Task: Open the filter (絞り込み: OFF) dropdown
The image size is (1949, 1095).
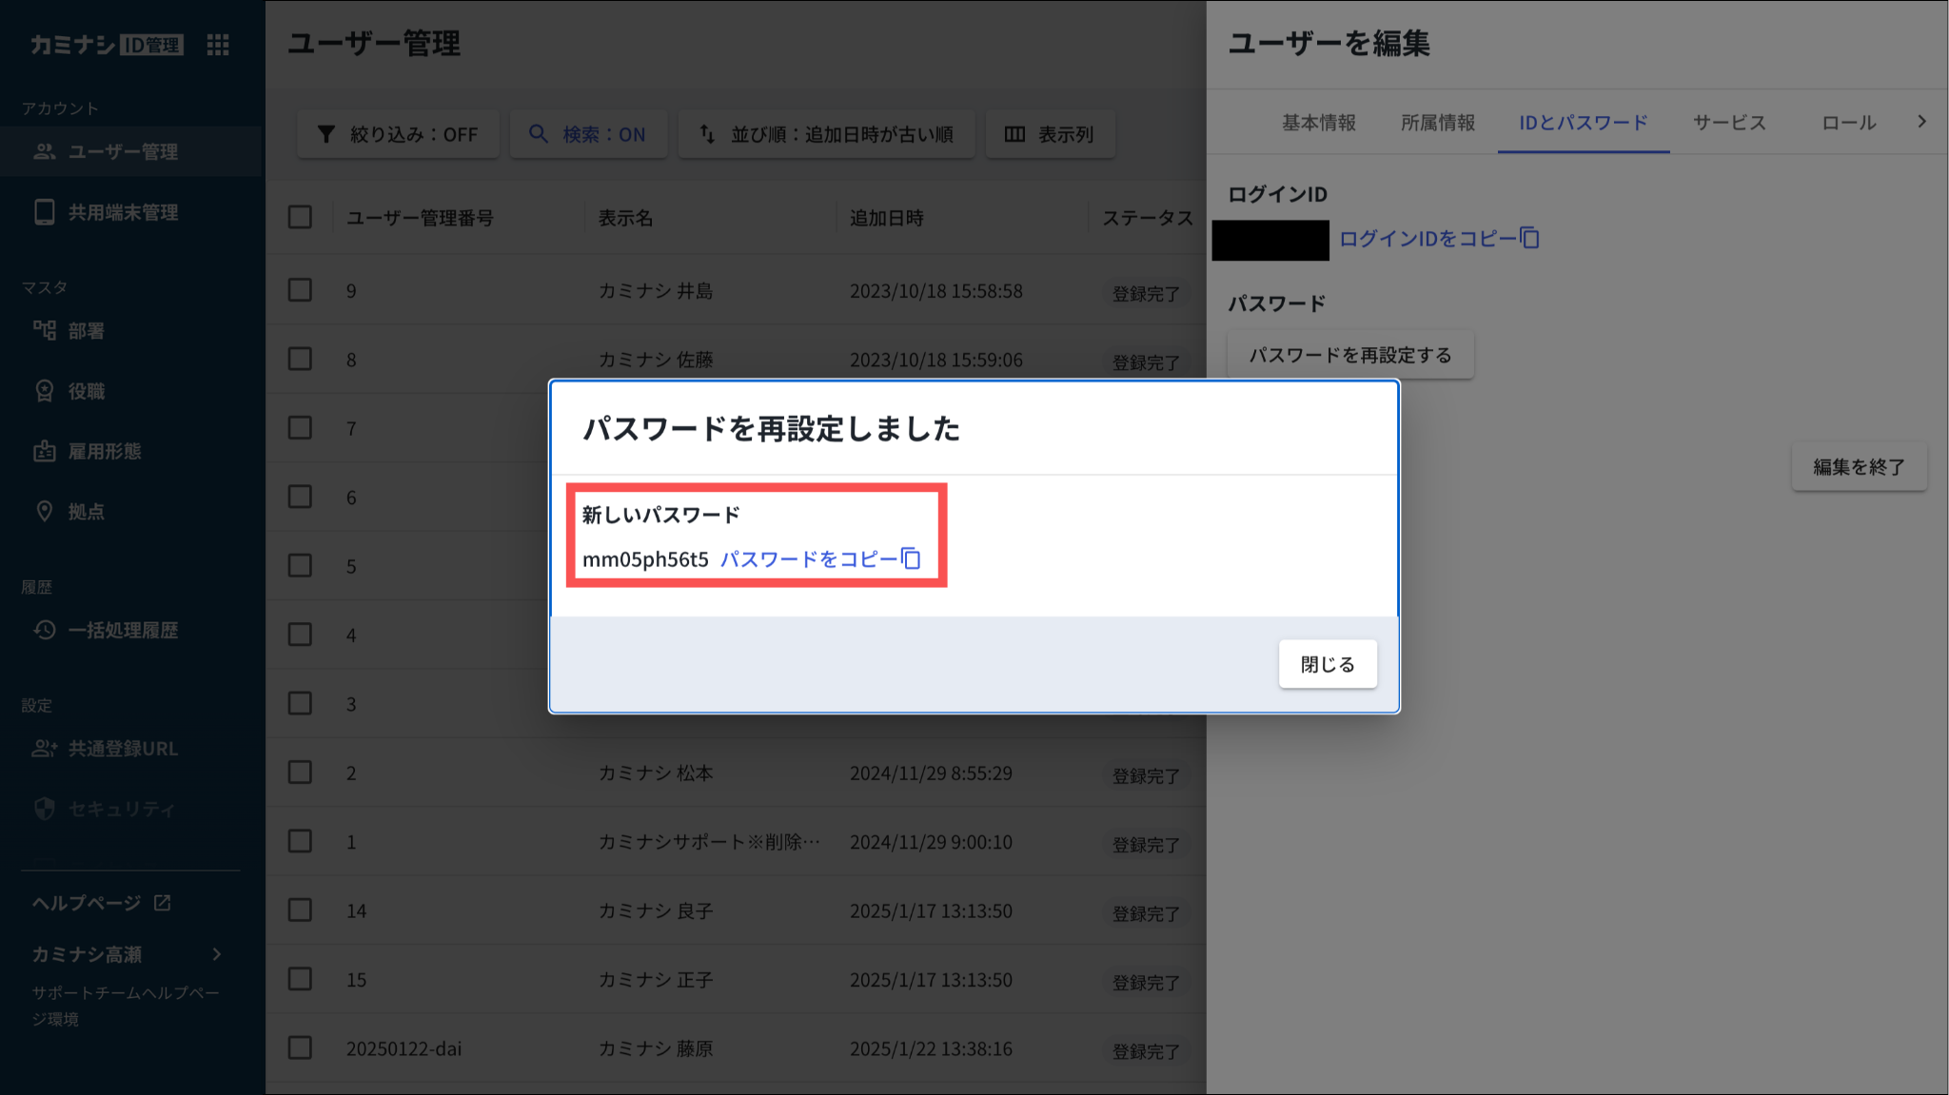Action: pos(398,134)
